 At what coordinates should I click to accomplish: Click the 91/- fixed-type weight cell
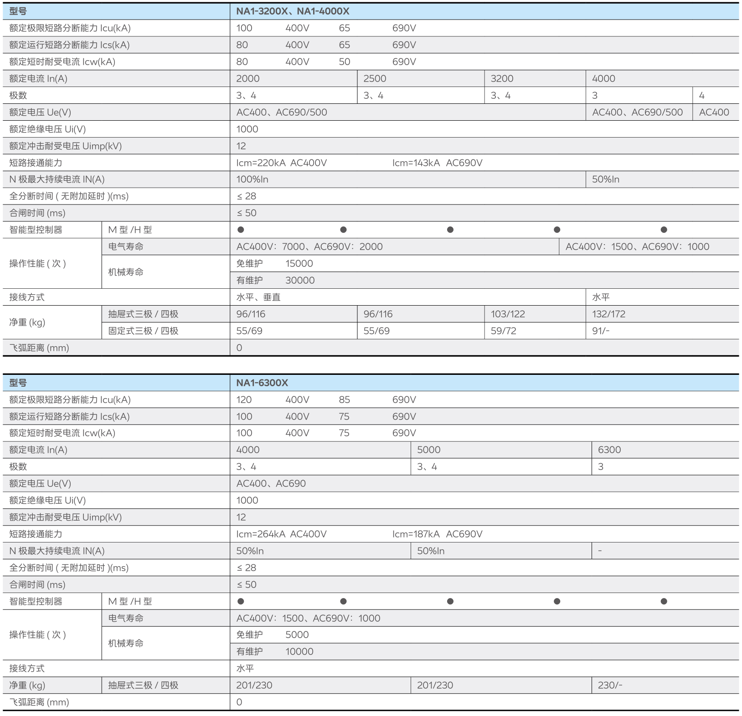tap(601, 331)
